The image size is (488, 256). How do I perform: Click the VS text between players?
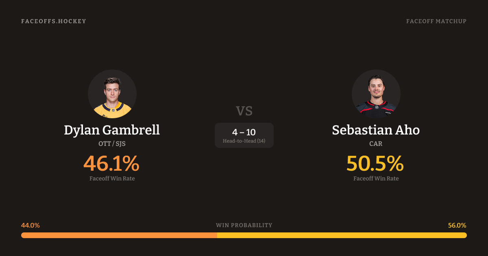(244, 111)
